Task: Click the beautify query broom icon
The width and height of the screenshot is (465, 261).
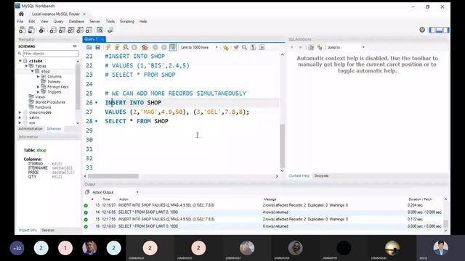Action: [x=235, y=47]
